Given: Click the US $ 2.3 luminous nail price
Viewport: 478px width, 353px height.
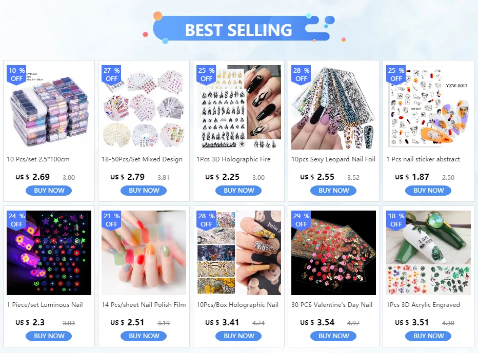Looking at the screenshot, I should [x=30, y=322].
